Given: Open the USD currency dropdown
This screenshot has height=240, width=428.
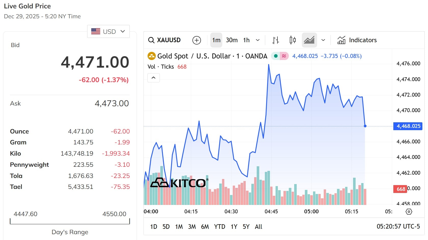Looking at the screenshot, I should coord(108,32).
